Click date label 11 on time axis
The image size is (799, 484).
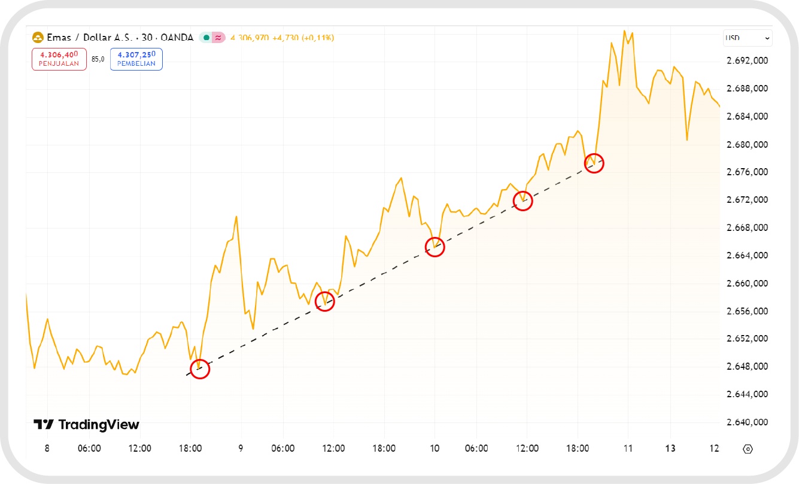pos(628,449)
